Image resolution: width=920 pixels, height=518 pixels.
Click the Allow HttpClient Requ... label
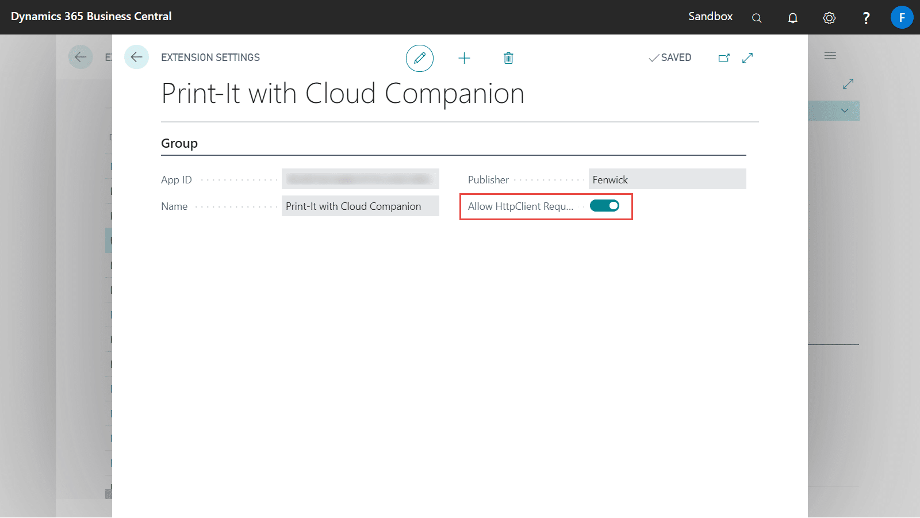[x=520, y=206]
